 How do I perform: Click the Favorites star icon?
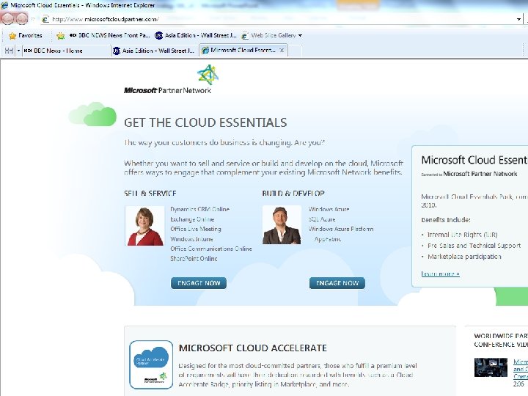coord(12,36)
